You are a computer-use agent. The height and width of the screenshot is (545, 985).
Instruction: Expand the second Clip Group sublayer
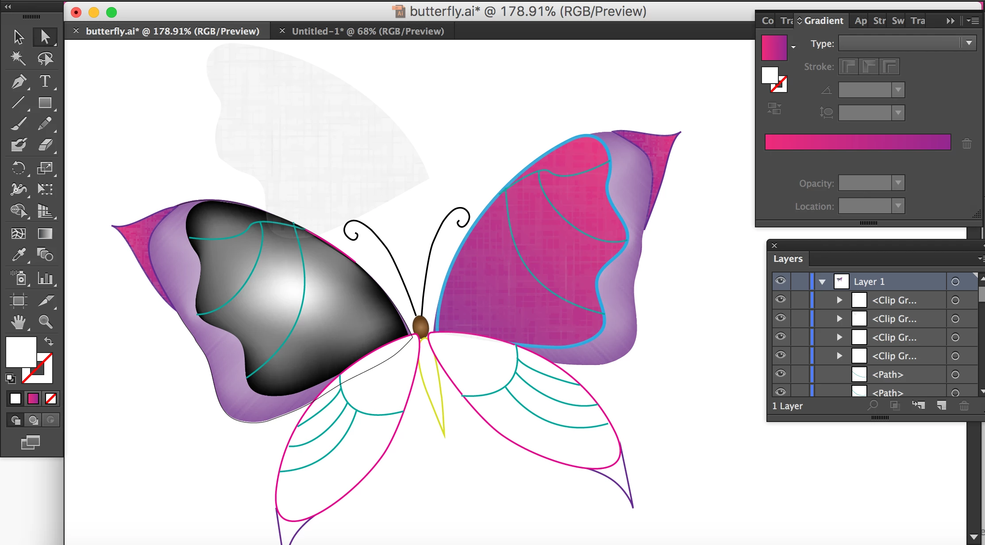pos(839,319)
